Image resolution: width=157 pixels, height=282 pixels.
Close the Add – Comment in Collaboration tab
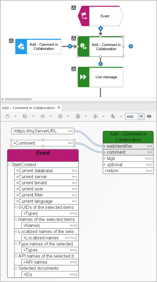(x=59, y=107)
